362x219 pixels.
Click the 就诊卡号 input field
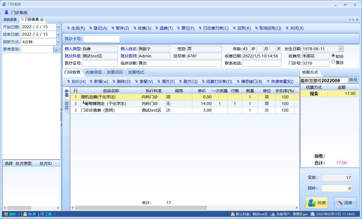(101, 39)
